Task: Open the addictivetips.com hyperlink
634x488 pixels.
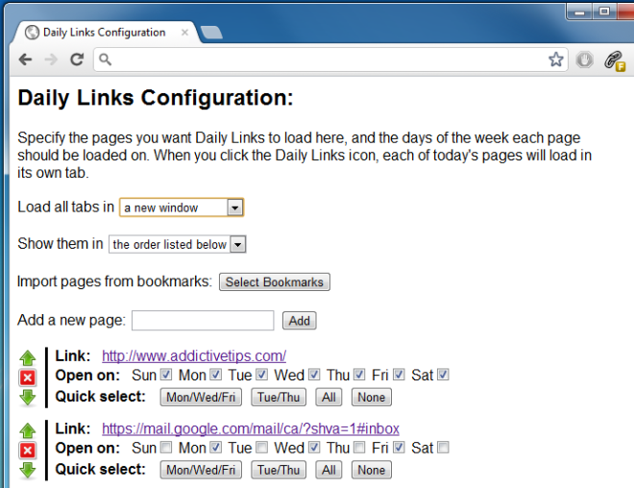Action: pos(194,355)
